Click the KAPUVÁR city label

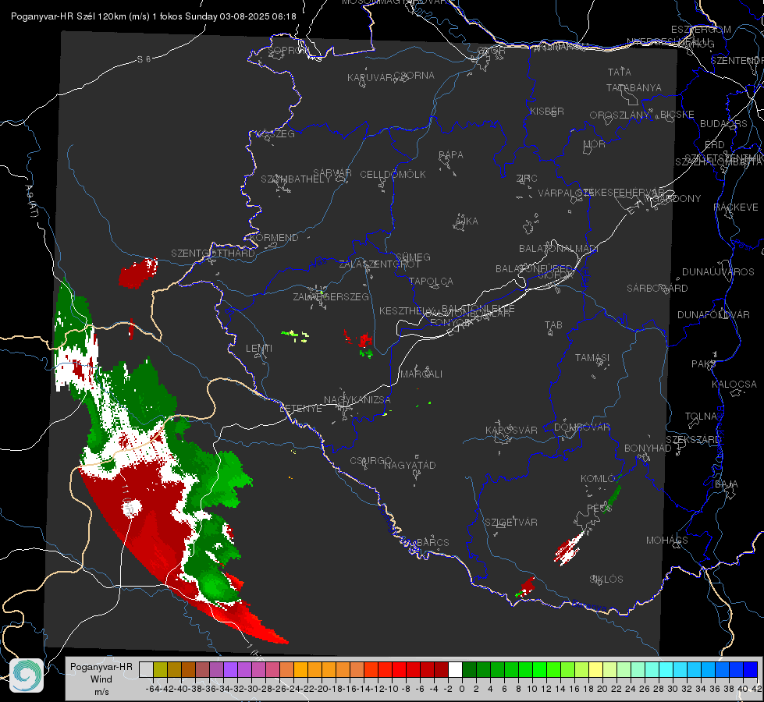(x=370, y=77)
